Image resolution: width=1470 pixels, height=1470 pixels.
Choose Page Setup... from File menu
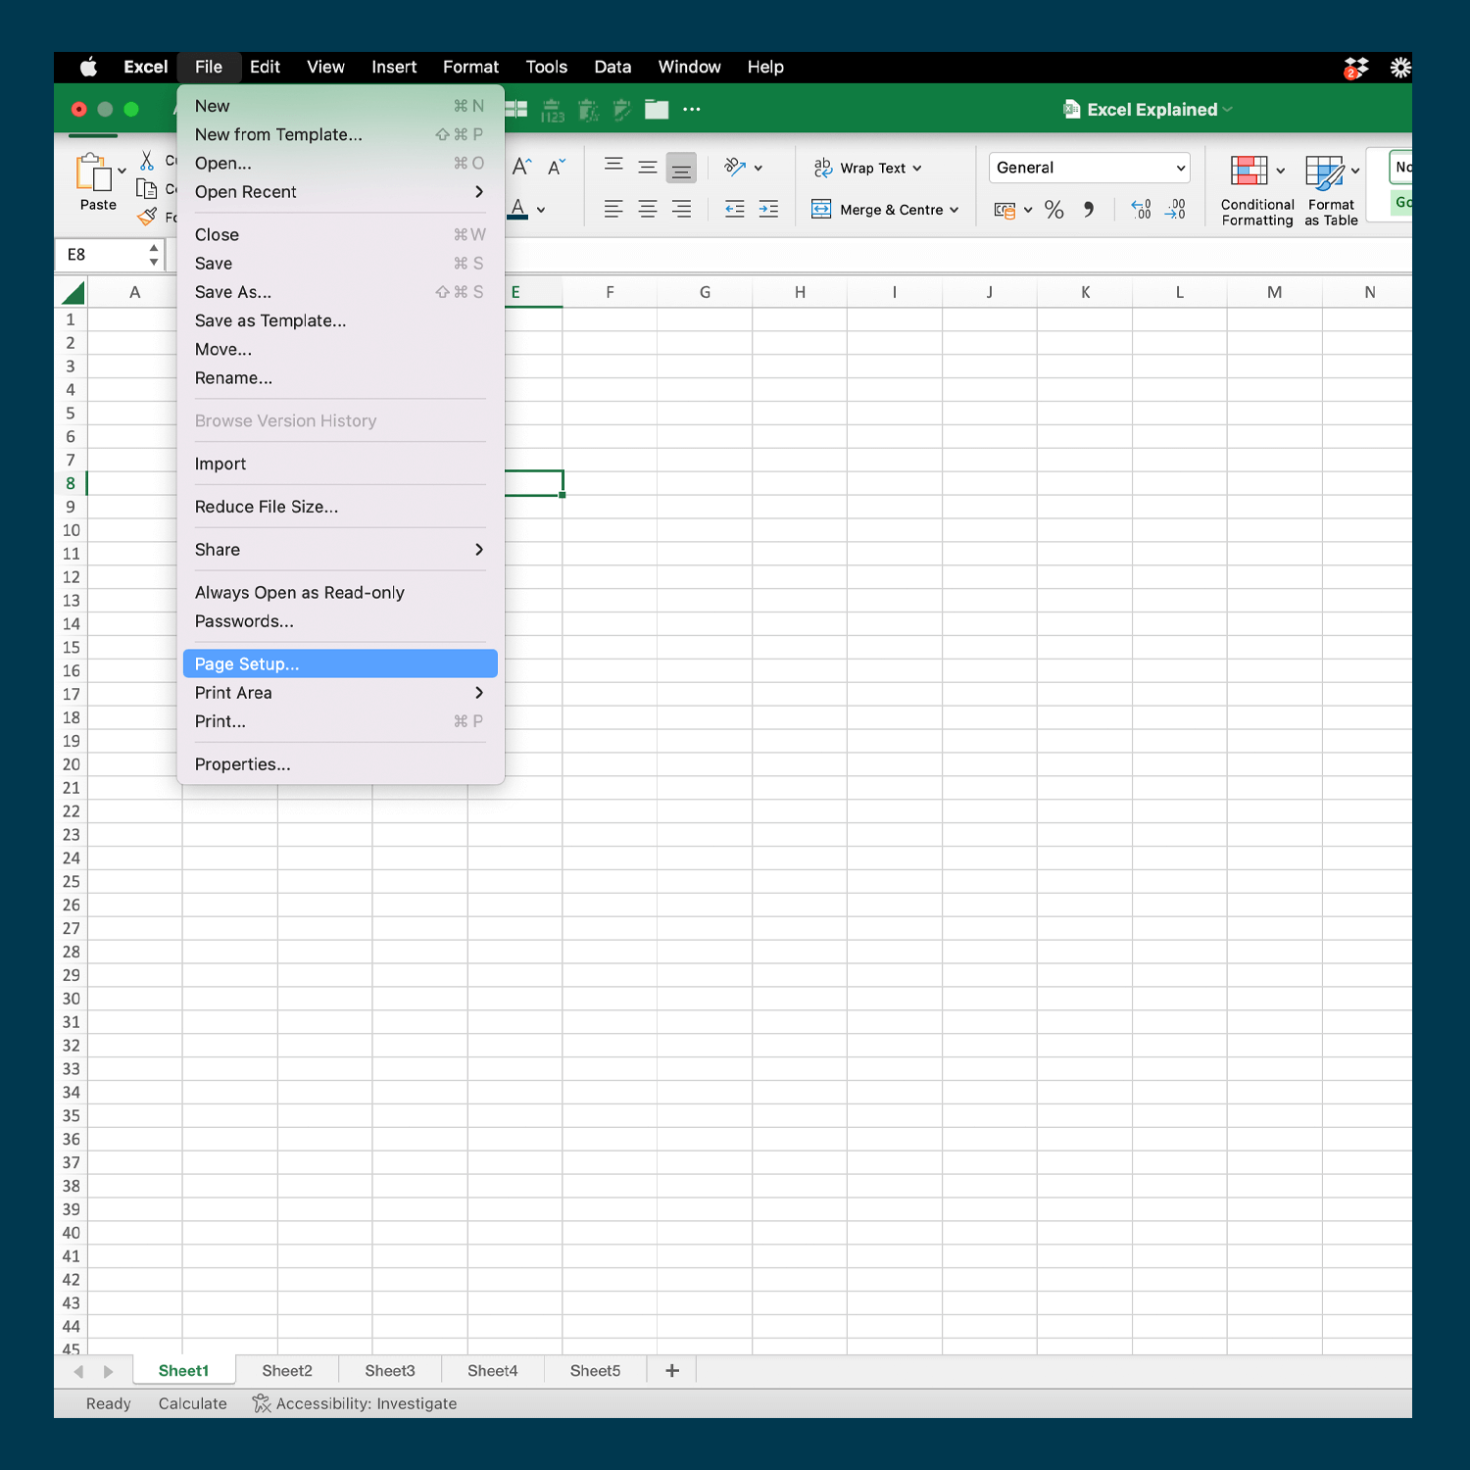(x=340, y=663)
